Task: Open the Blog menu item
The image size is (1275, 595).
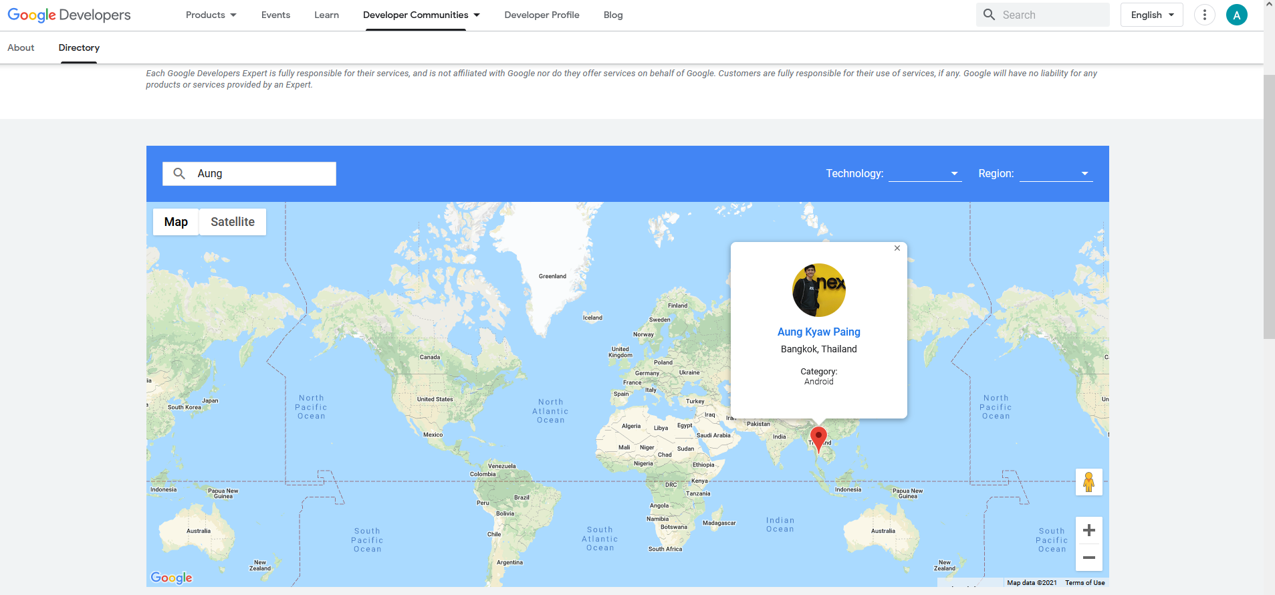Action: coord(613,15)
